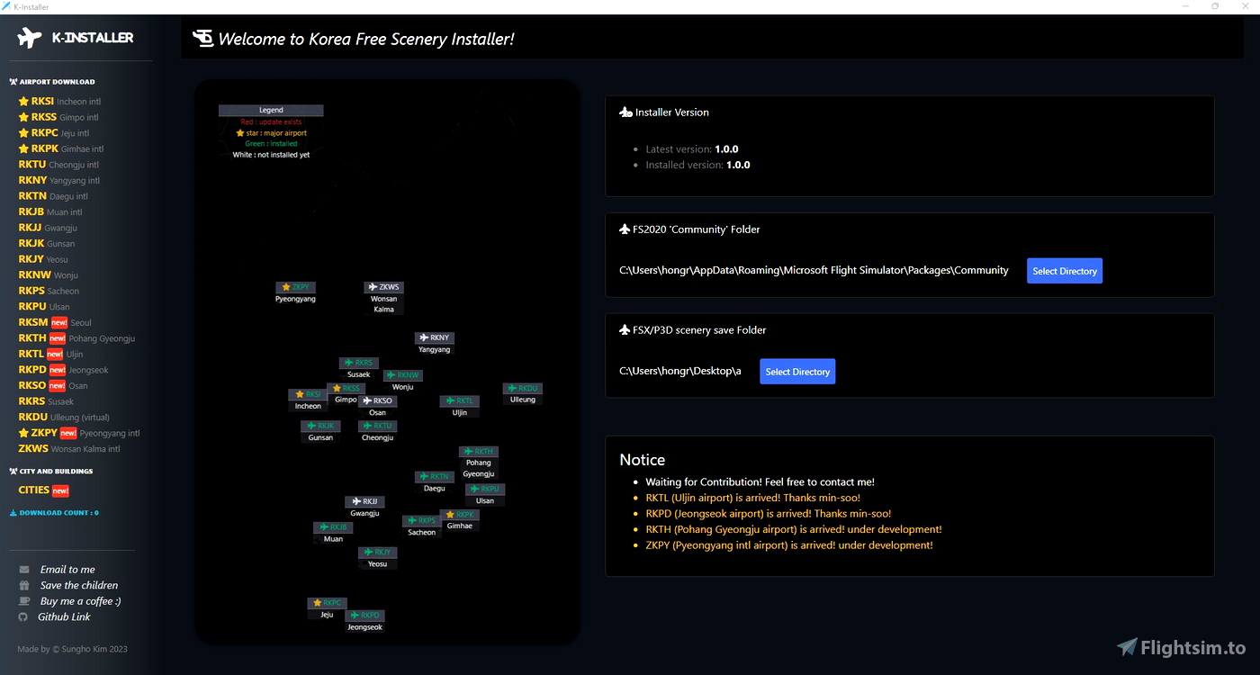Select the RKNY Yangyang plane marker on the map

[435, 337]
